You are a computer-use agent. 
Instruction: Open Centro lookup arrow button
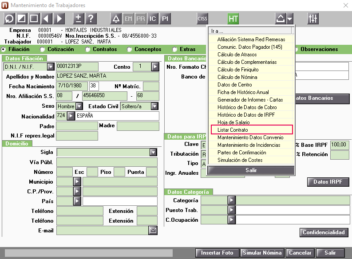pos(155,67)
